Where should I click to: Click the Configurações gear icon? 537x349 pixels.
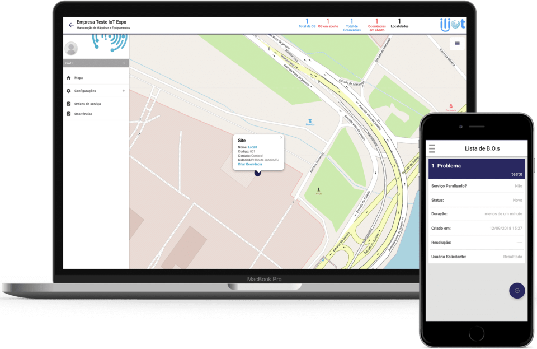[x=68, y=90]
